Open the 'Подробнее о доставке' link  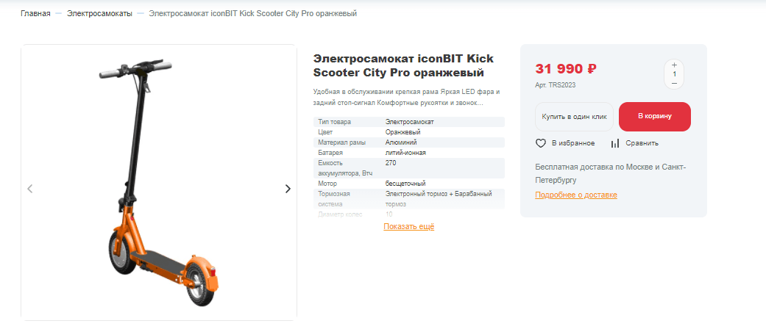(x=576, y=195)
